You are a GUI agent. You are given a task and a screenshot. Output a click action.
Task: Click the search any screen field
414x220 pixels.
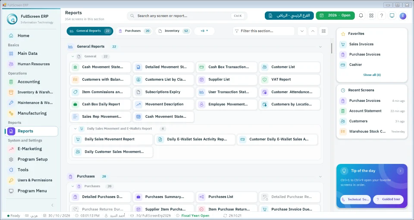[x=187, y=16]
